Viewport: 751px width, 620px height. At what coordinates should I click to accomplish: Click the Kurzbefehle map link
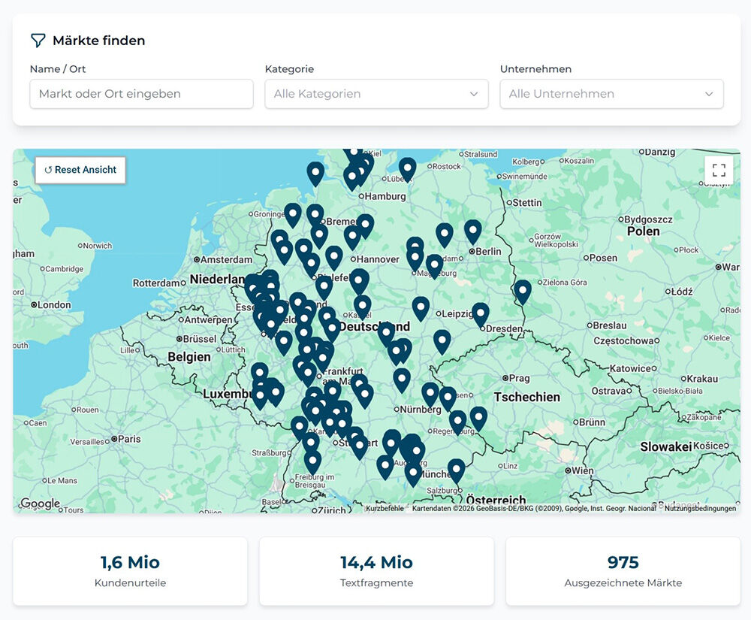coord(385,508)
